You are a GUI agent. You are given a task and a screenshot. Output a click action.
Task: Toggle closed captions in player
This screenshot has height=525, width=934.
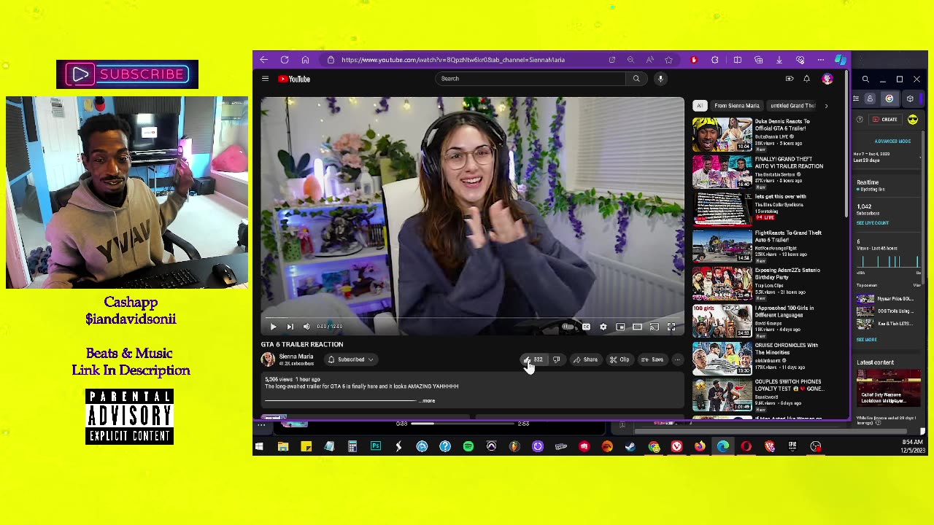(586, 327)
